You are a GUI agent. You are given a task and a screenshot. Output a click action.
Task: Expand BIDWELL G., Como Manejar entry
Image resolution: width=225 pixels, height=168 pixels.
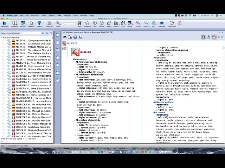coord(7,95)
